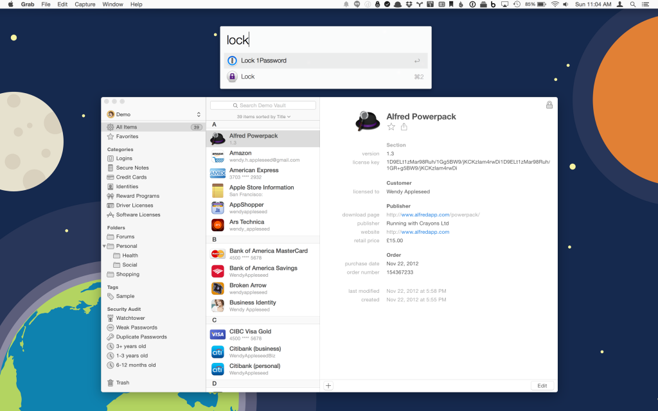Screen dimensions: 658x411
Task: Select Credit Cards category
Action: [x=131, y=177]
